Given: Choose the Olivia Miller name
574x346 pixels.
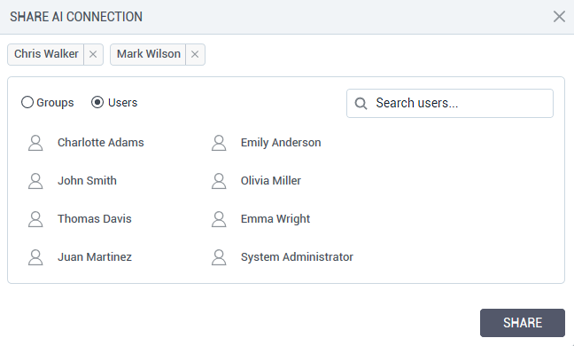Looking at the screenshot, I should (x=271, y=181).
